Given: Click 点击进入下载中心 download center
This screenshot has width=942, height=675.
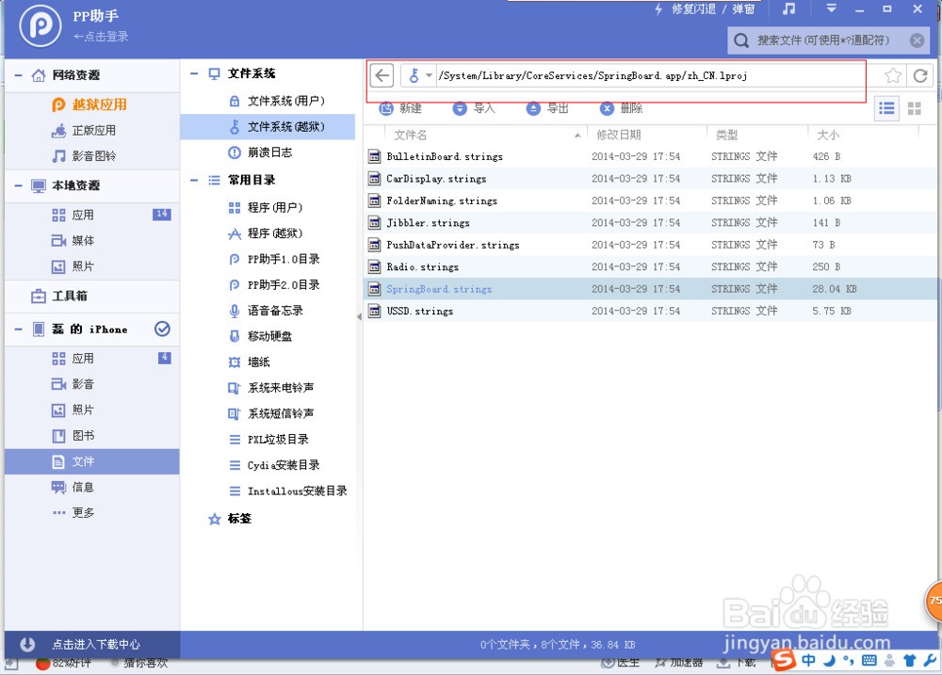Looking at the screenshot, I should [95, 645].
